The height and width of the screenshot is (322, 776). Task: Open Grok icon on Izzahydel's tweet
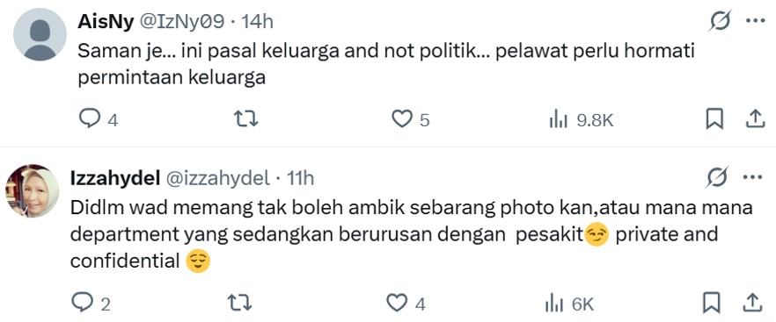[717, 177]
